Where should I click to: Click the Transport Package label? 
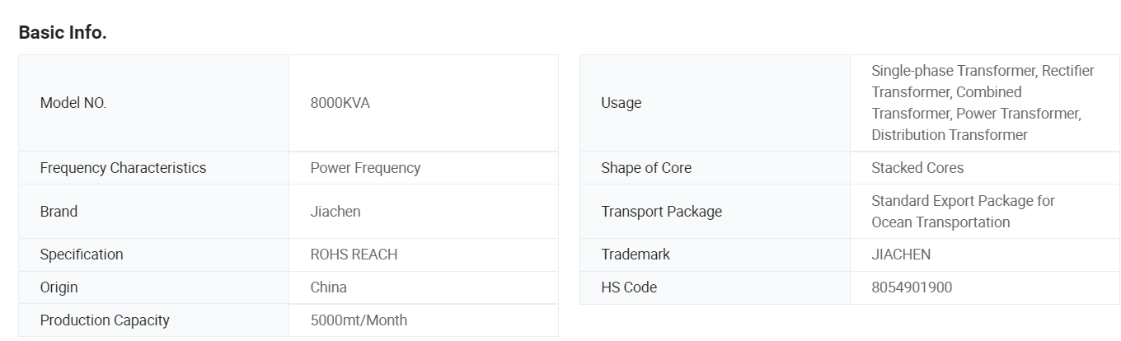pos(661,212)
